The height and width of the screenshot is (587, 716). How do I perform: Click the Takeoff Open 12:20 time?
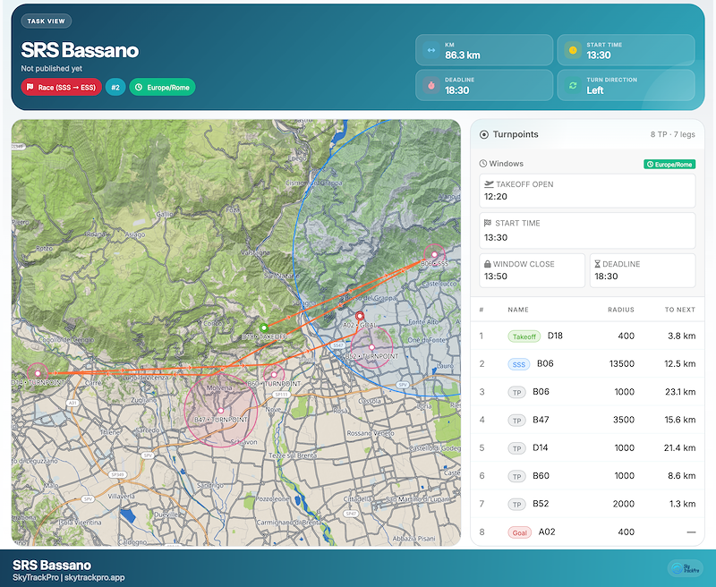[496, 197]
